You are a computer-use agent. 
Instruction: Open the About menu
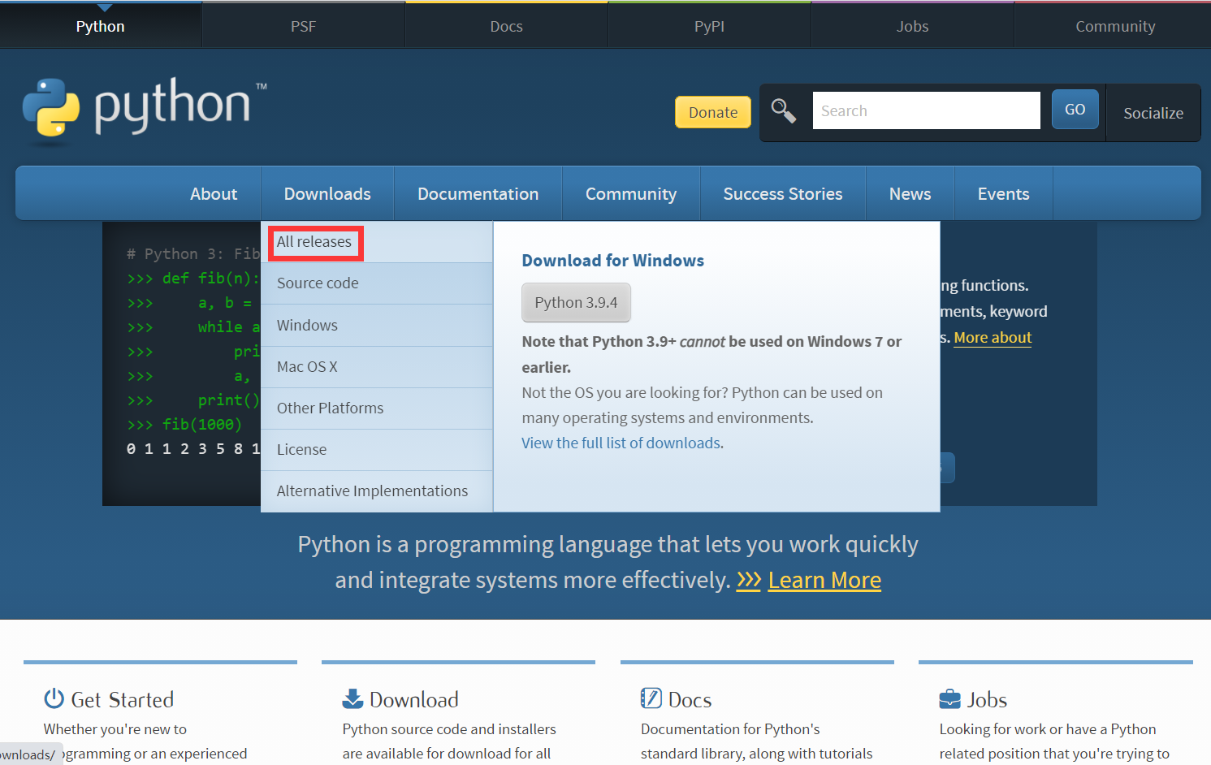click(214, 194)
